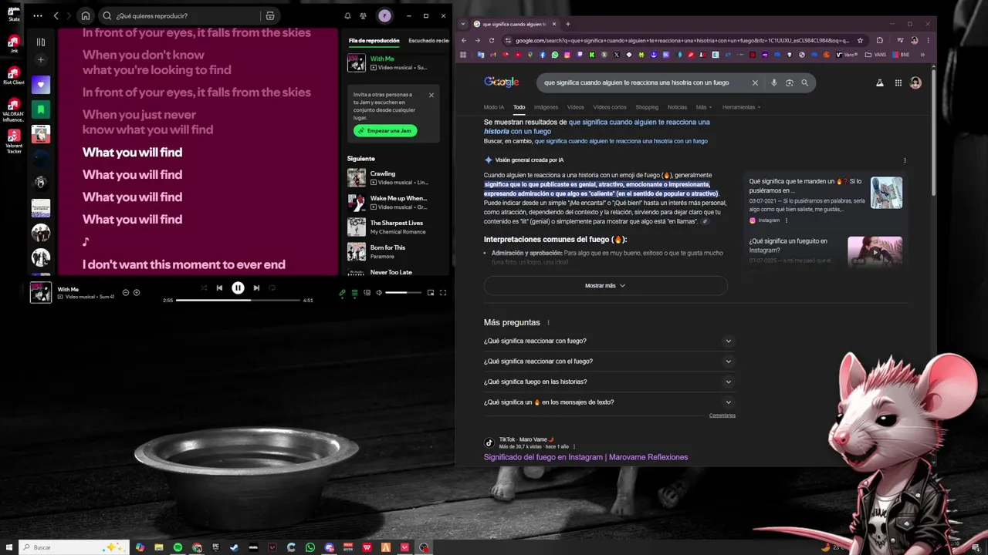Toggle the lyrics microphone icon in Spotify

(343, 293)
